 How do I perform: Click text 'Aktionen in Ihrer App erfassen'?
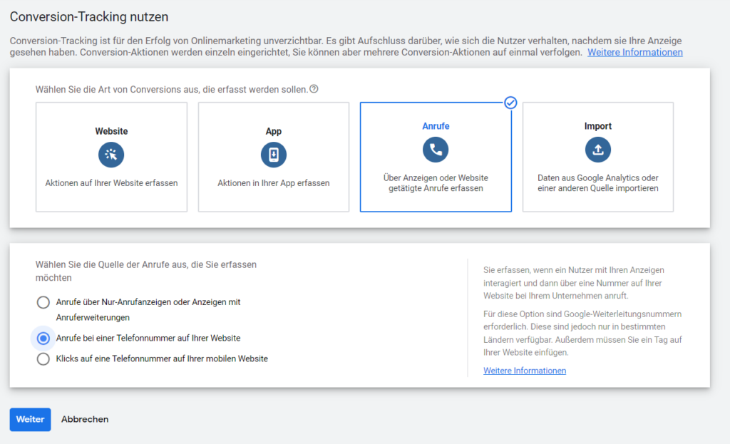point(274,183)
